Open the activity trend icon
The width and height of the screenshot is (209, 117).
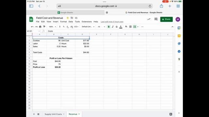(149, 19)
